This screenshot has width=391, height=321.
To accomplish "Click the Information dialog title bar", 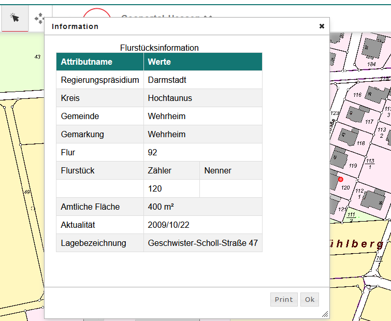I will coord(181,26).
